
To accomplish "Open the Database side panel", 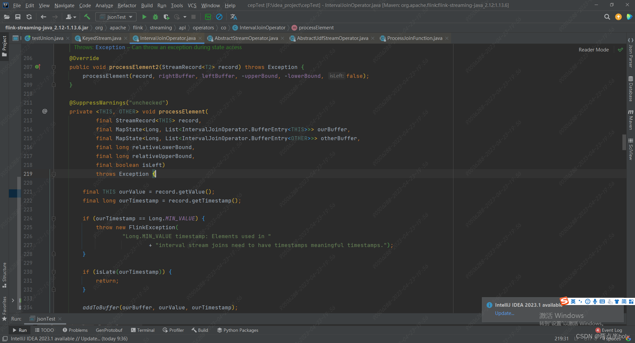I will (631, 89).
